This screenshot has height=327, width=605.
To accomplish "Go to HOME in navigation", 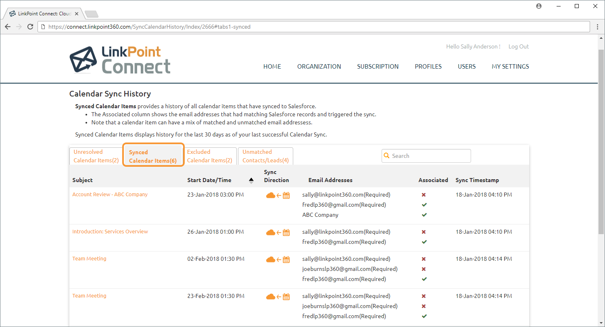I will [x=272, y=67].
